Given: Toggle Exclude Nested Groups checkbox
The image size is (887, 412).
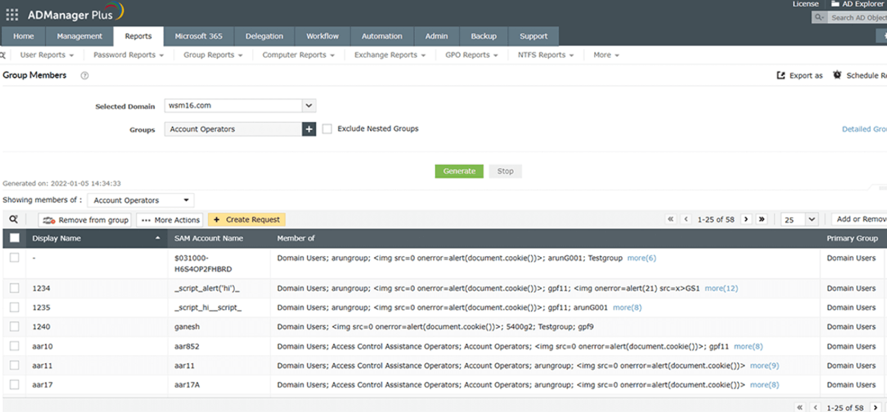Looking at the screenshot, I should pos(327,129).
